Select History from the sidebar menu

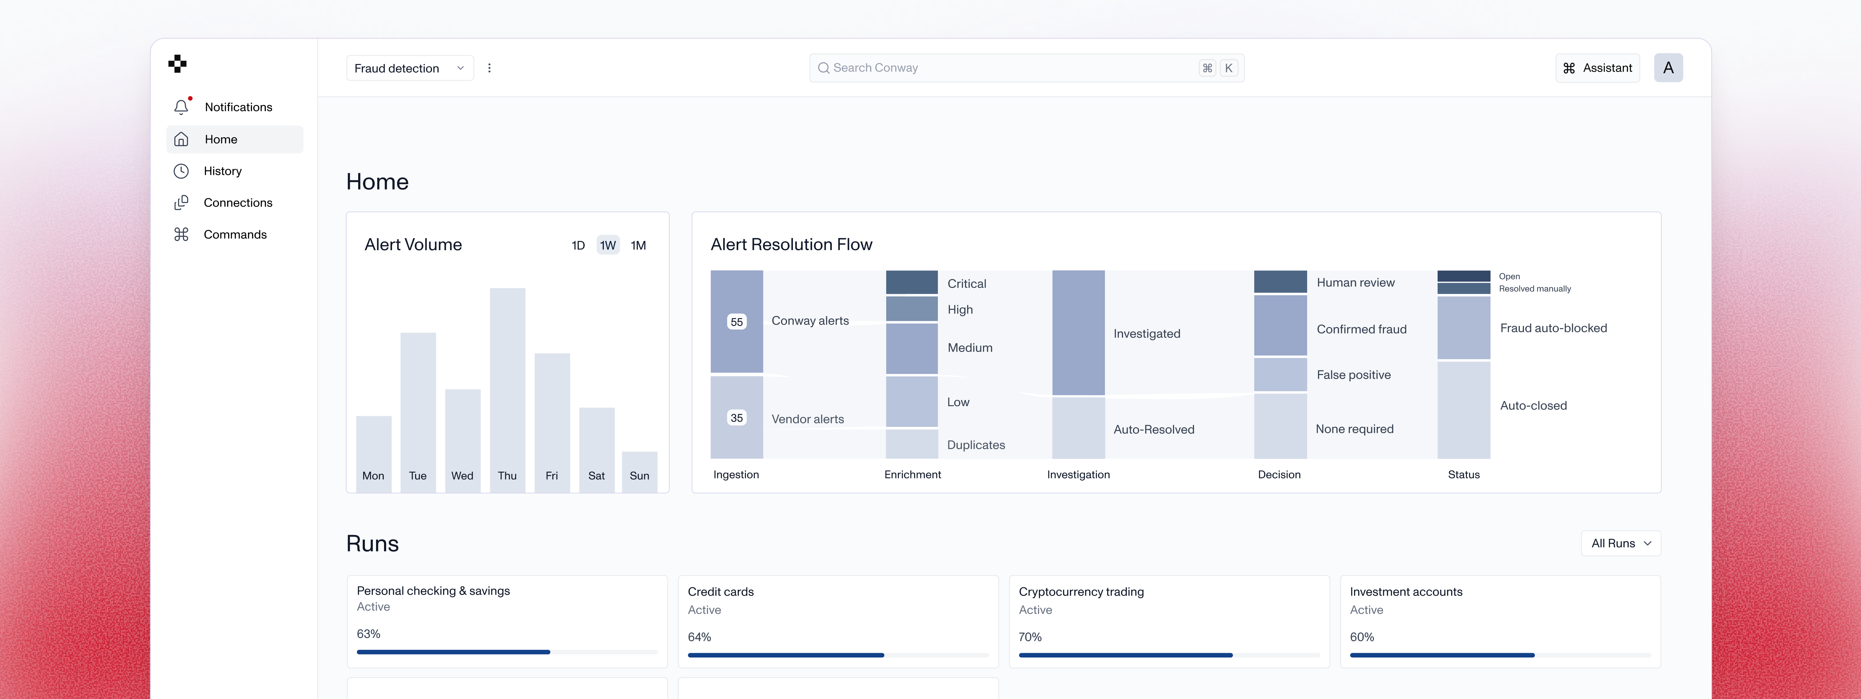pyautogui.click(x=222, y=170)
